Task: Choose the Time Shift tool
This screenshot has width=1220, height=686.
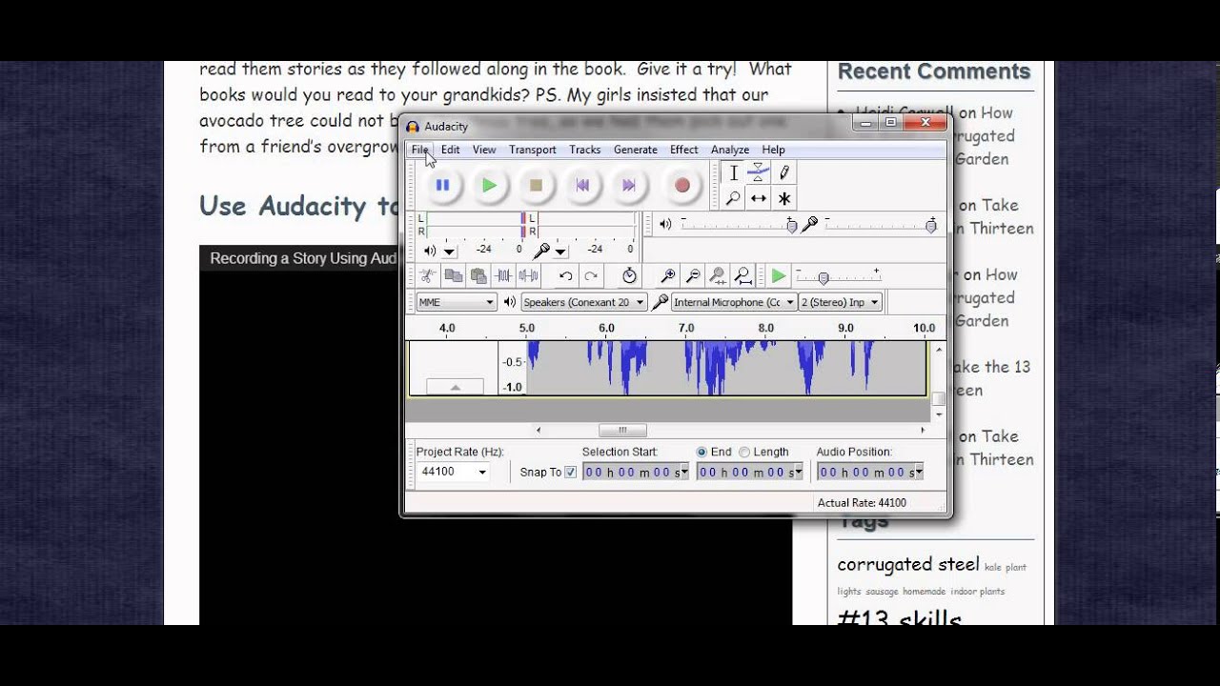Action: point(759,198)
